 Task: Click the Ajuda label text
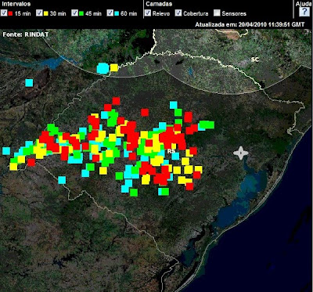click(304, 4)
